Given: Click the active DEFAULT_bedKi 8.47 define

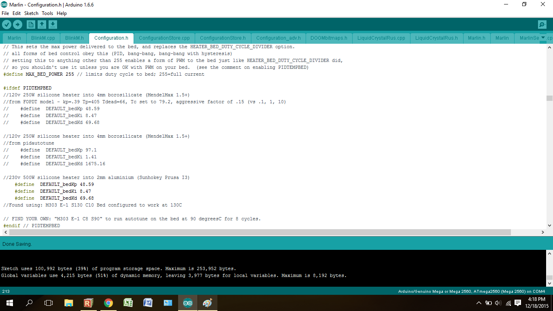Looking at the screenshot, I should pyautogui.click(x=53, y=191).
